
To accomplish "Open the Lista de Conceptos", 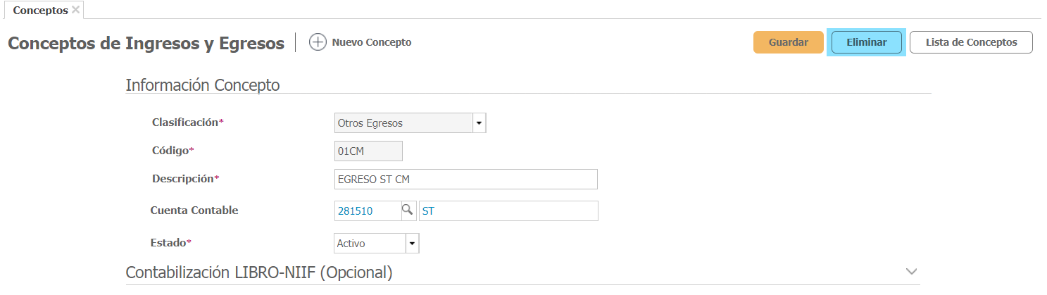I will coord(971,42).
